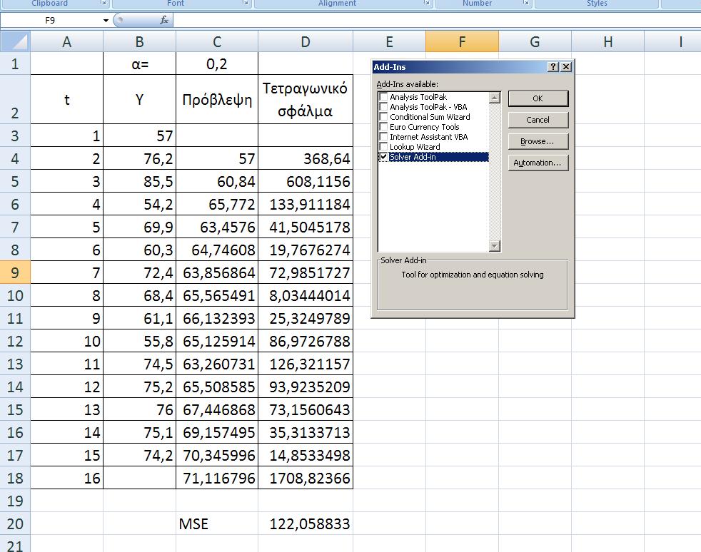This screenshot has height=552, width=701.
Task: Tick the Euro Currency Tools checkbox
Action: point(383,127)
